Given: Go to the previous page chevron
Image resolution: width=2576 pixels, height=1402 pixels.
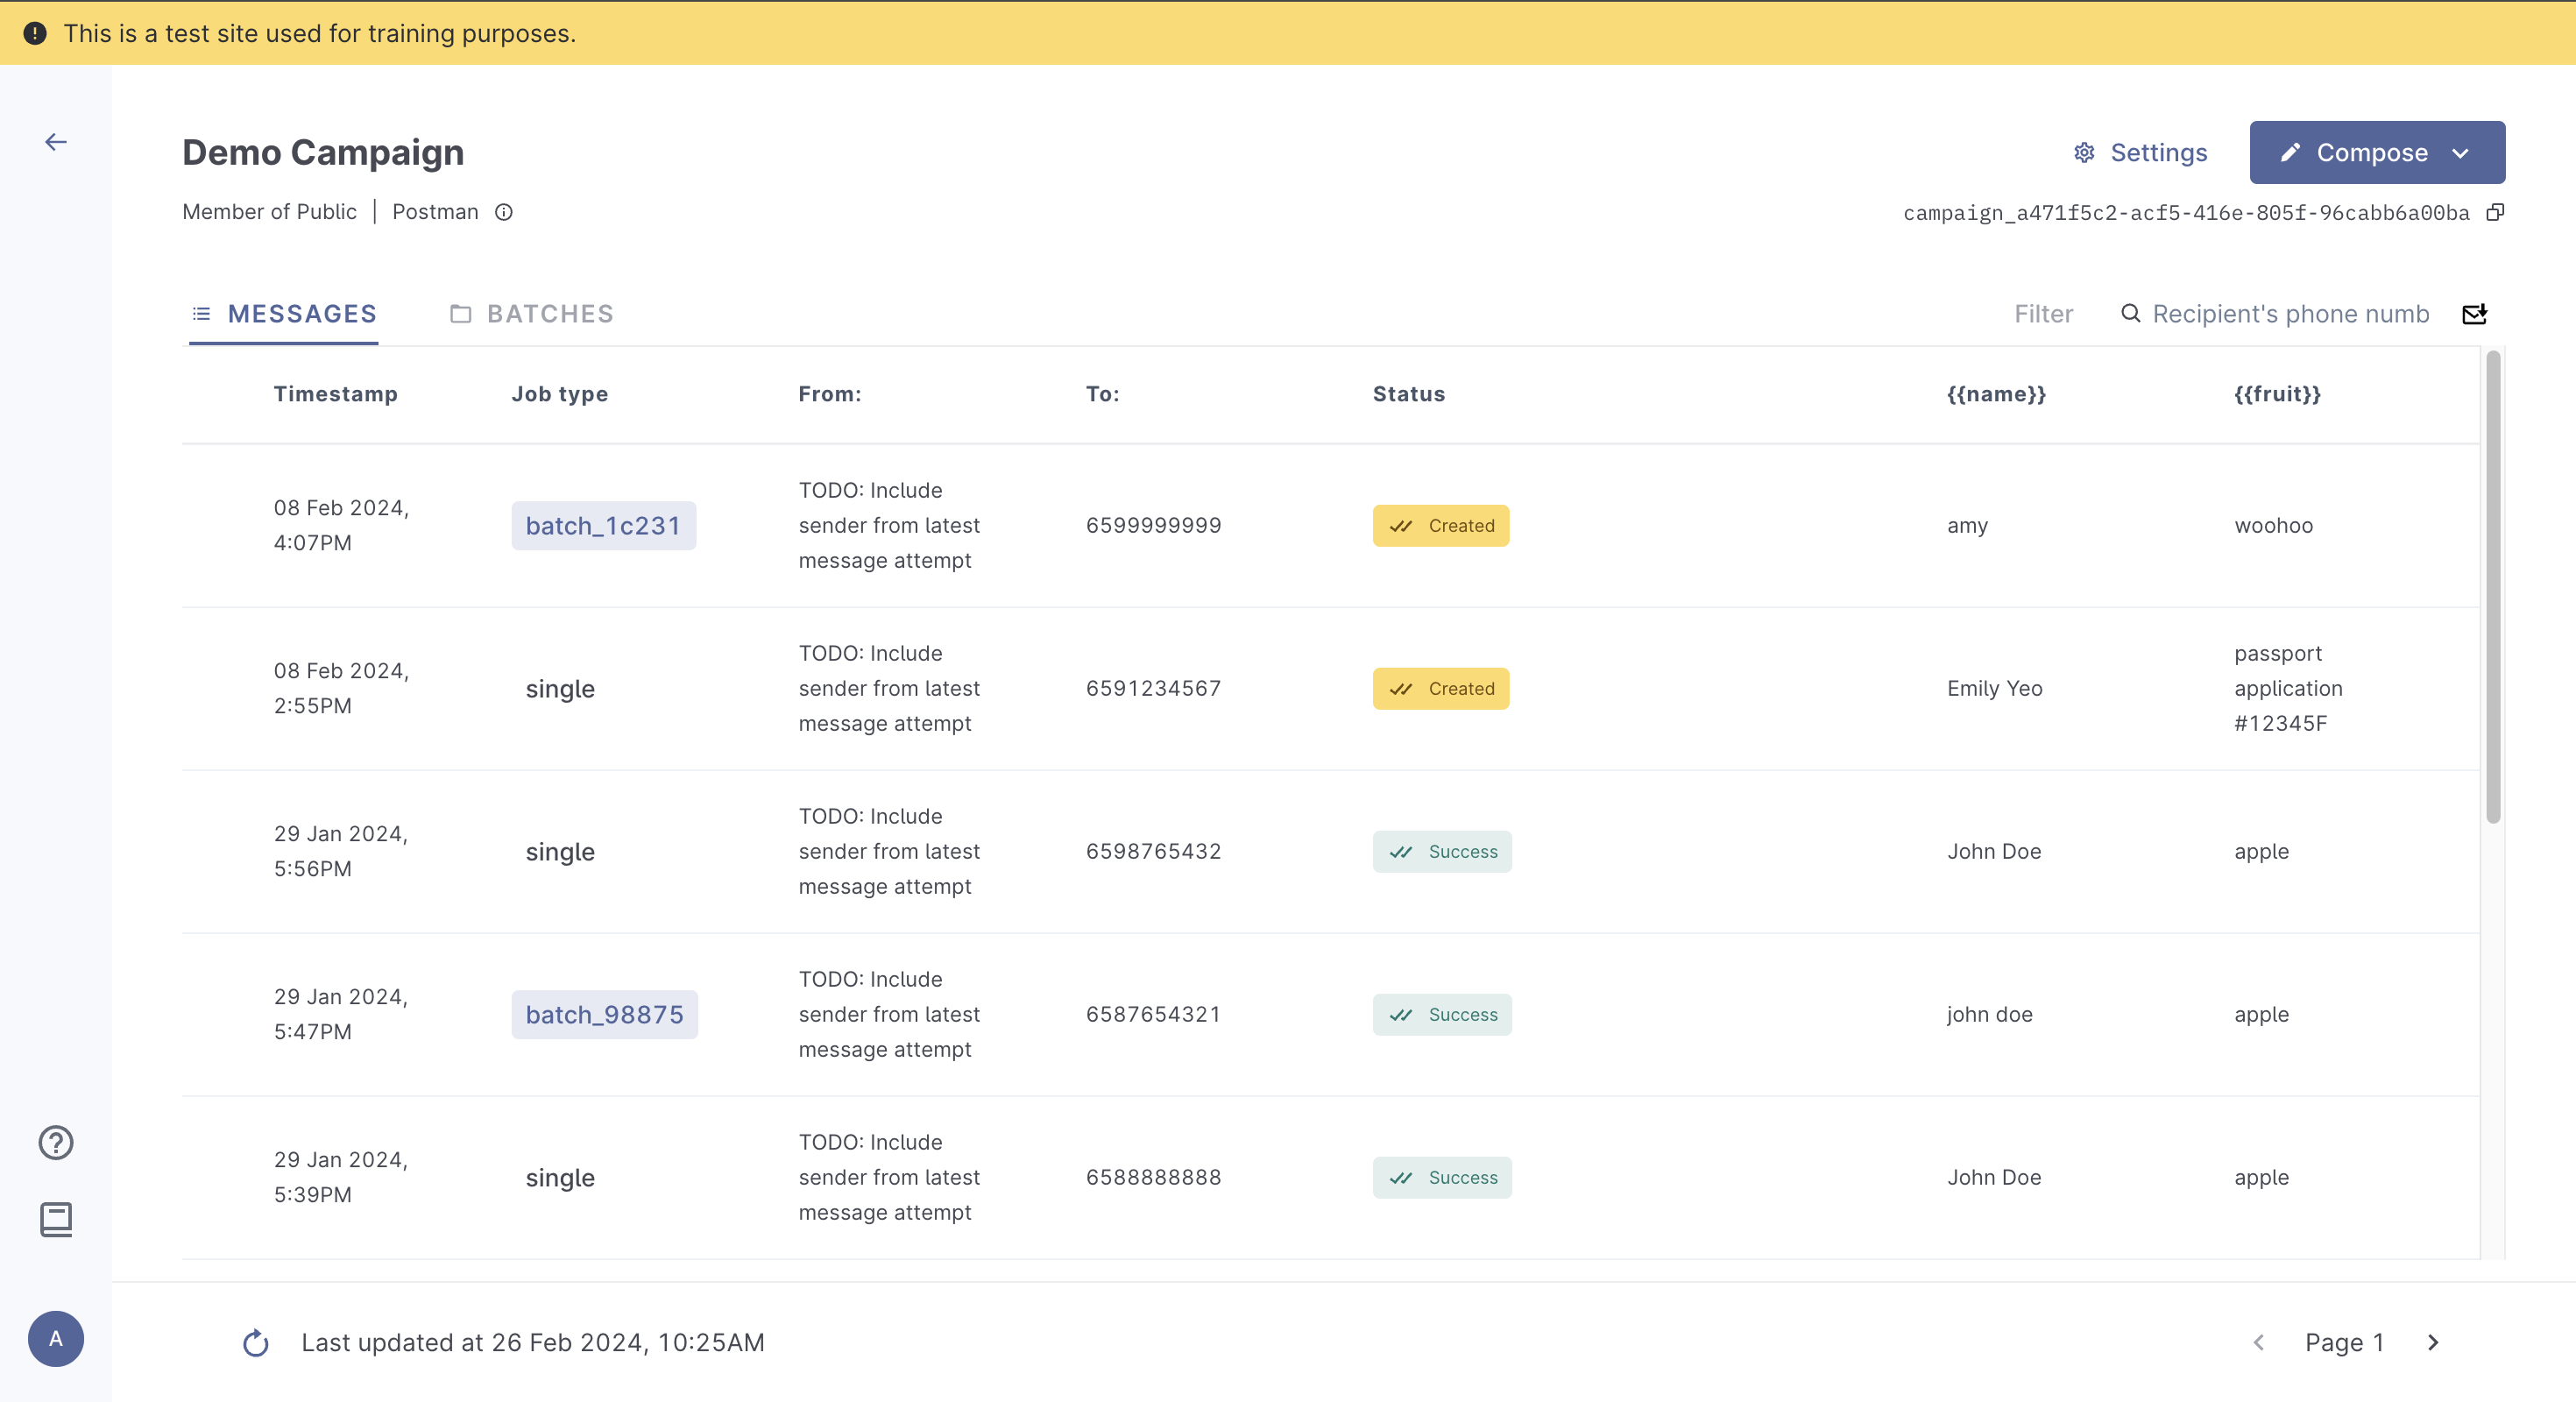Looking at the screenshot, I should click(x=2258, y=1342).
